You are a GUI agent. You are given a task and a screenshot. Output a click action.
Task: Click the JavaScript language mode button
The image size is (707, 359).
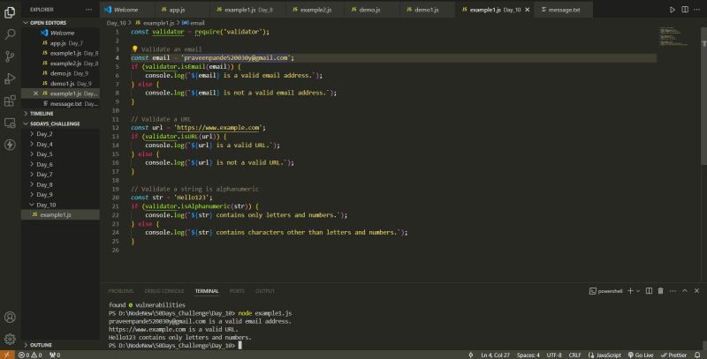607,355
